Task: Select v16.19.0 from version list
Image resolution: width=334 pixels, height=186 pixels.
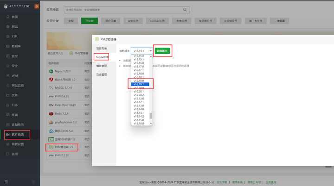Action: tap(140, 81)
